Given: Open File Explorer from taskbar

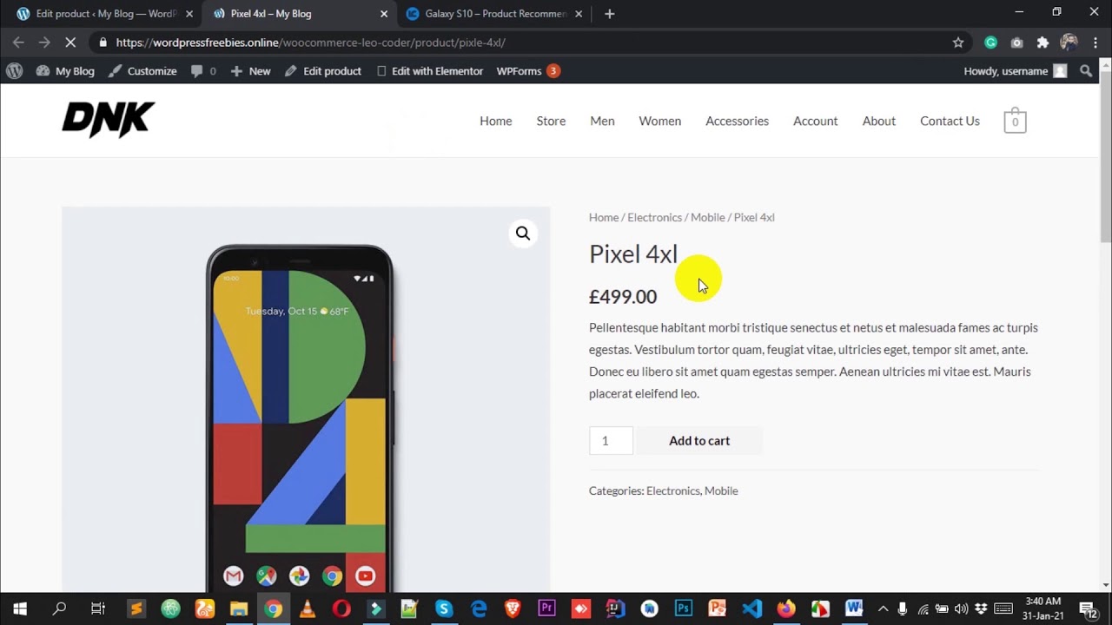Looking at the screenshot, I should point(238,609).
